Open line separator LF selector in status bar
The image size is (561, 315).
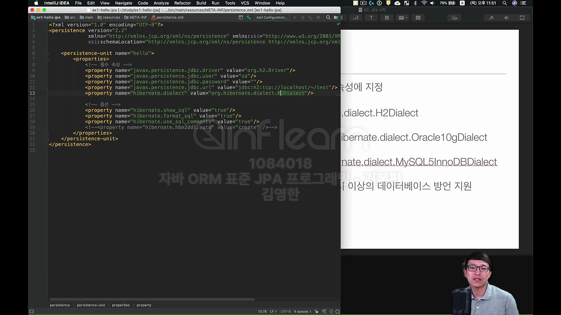click(x=273, y=311)
